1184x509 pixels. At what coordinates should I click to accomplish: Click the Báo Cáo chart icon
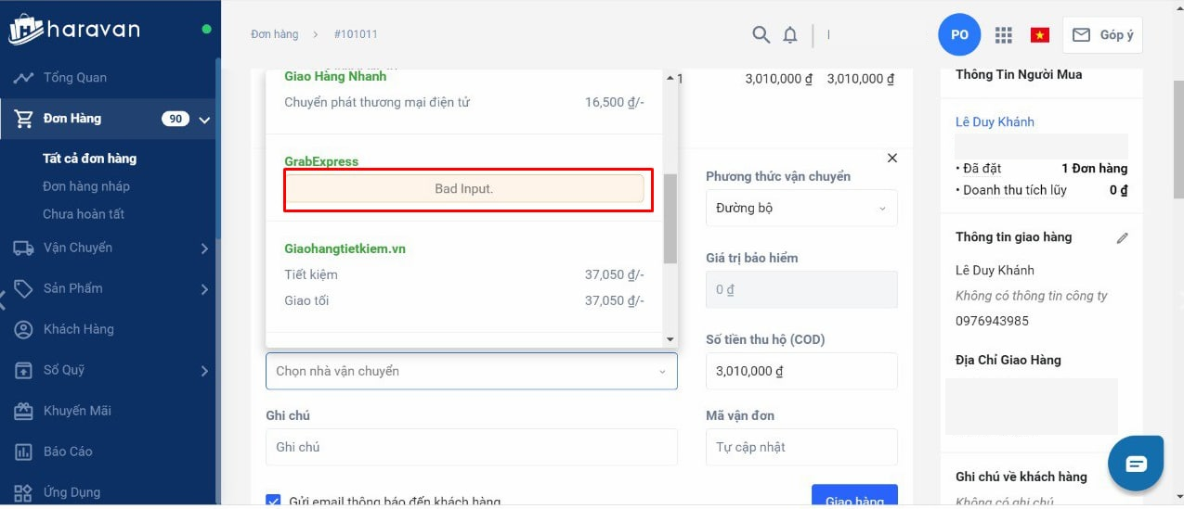tap(24, 452)
